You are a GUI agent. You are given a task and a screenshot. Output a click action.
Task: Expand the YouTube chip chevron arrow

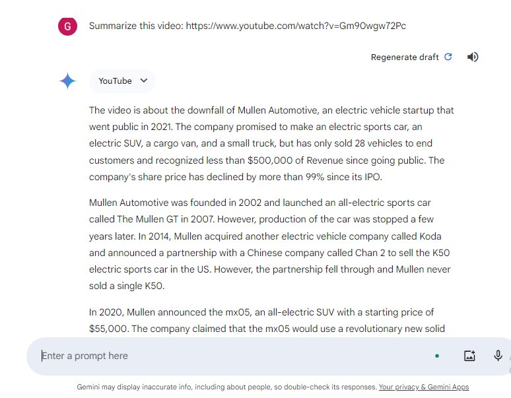tap(144, 81)
